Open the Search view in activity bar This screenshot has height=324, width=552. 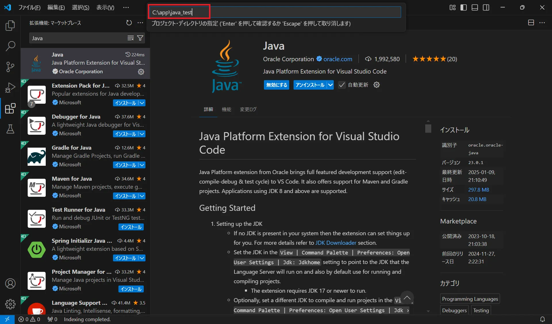(10, 46)
